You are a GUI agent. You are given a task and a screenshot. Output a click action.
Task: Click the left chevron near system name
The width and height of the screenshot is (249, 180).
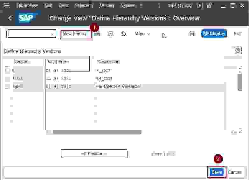click(159, 5)
